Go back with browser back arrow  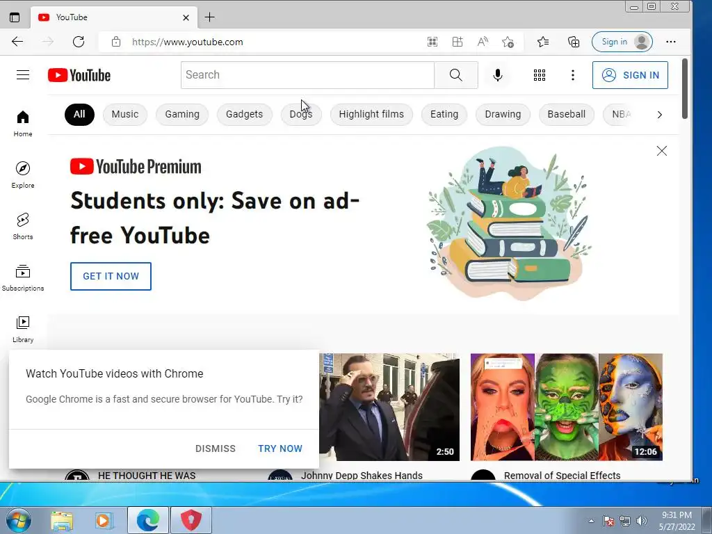17,42
